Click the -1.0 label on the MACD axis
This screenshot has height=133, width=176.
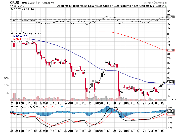click(x=169, y=122)
